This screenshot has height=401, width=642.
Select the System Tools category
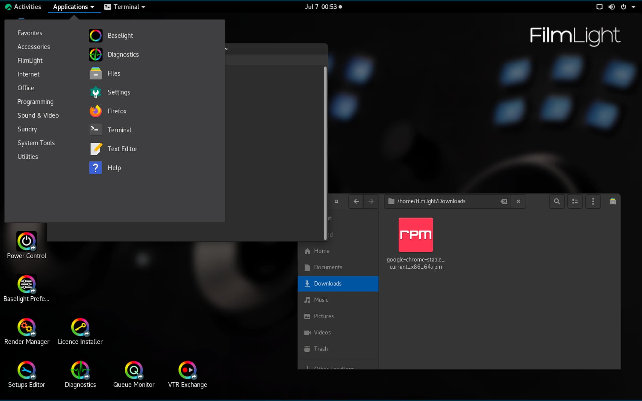pyautogui.click(x=36, y=143)
